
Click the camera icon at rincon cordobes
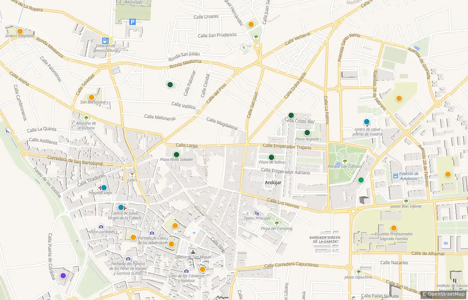tap(101, 227)
